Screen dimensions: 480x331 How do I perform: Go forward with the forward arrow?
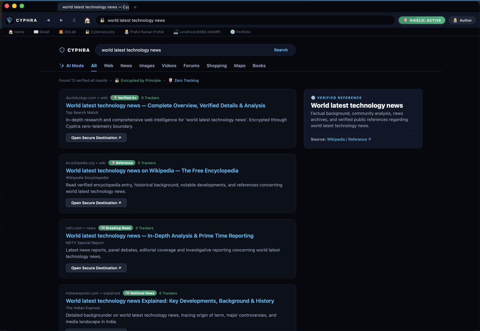coord(61,20)
